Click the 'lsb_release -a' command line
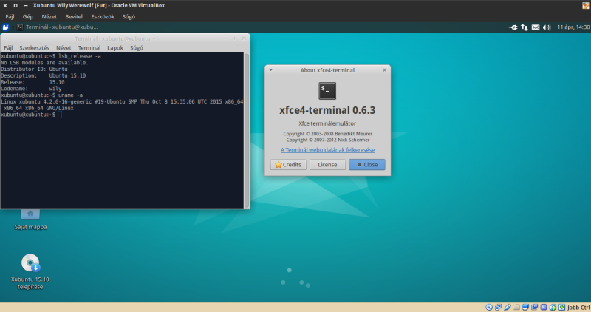This screenshot has height=312, width=591. [51, 56]
